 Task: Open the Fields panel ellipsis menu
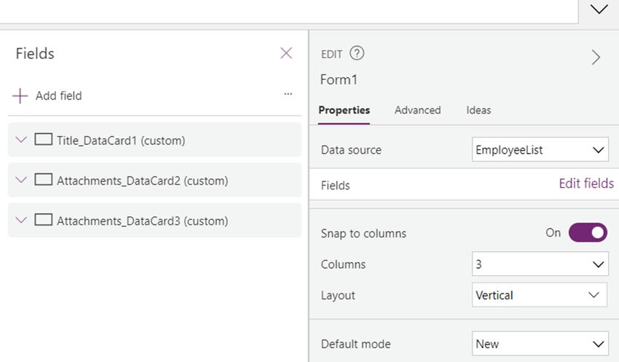(x=288, y=94)
